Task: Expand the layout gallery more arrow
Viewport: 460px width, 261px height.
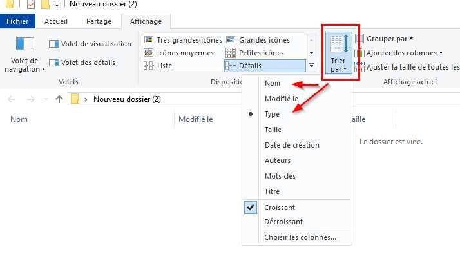Action: point(312,66)
